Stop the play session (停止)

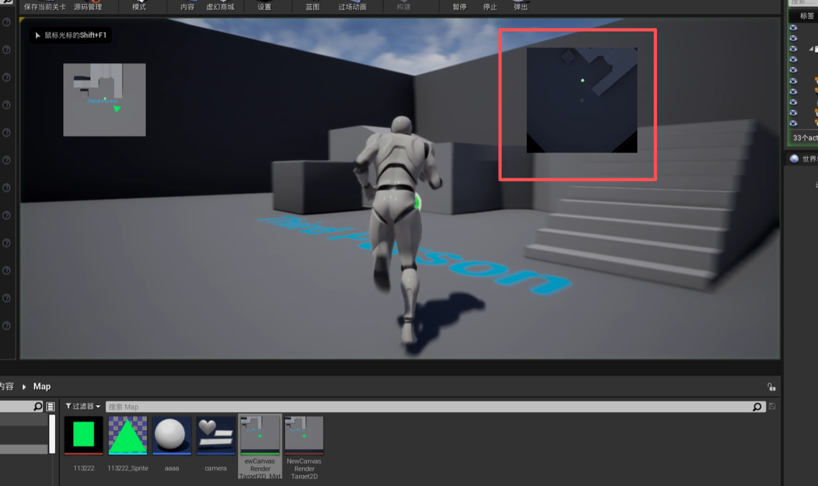(x=490, y=7)
